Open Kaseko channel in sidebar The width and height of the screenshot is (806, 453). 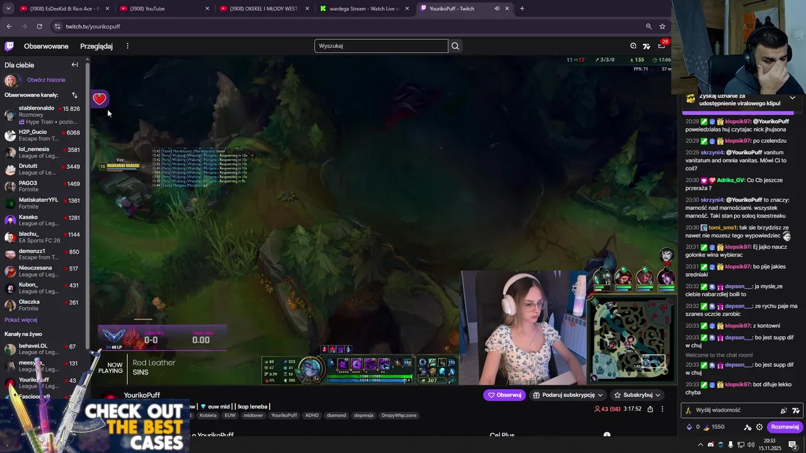pos(43,220)
